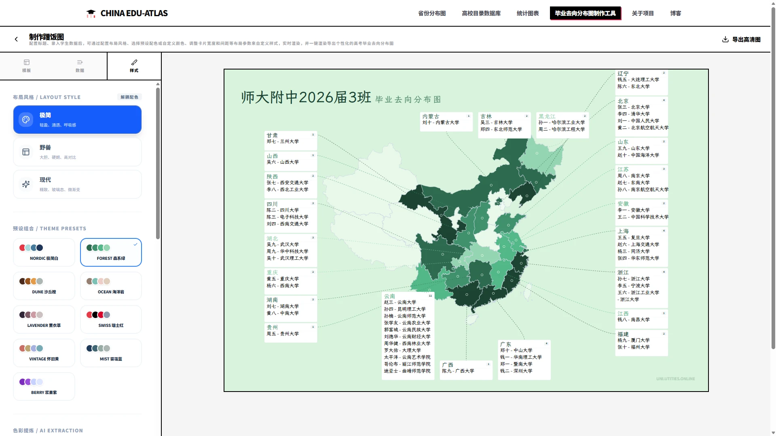Click 陈二 - 四川大学 entry
This screenshot has height=436, width=776.
coord(283,210)
